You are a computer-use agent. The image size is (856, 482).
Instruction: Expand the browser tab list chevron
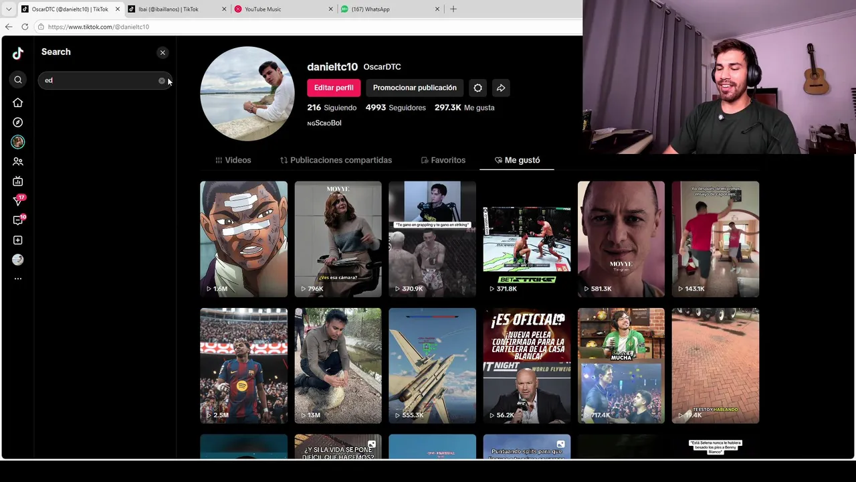(x=8, y=9)
